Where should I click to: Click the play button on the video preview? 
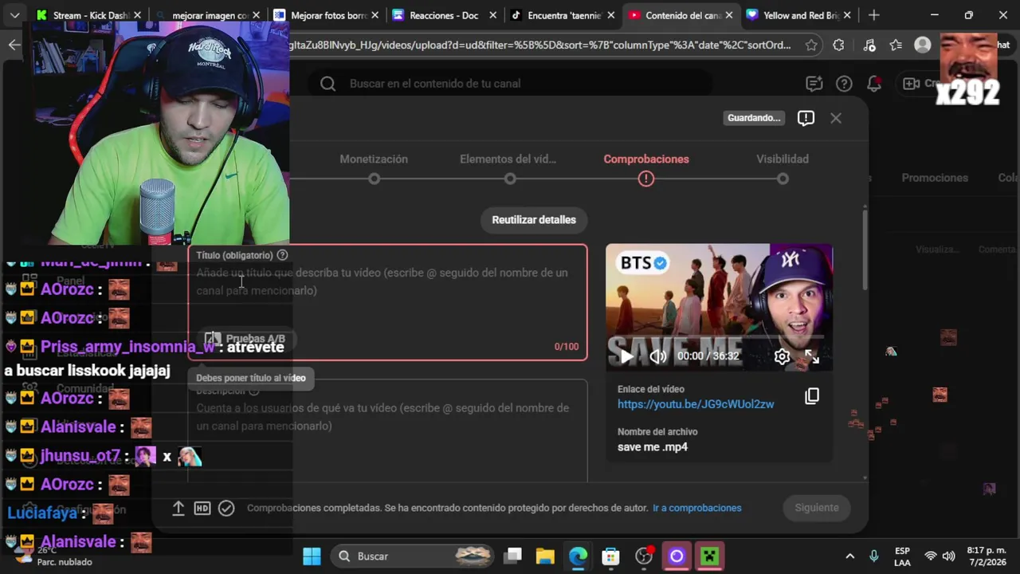click(x=626, y=356)
